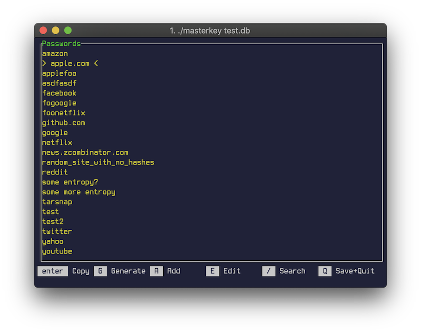Click the enter key hint box
The image size is (421, 333).
(x=53, y=271)
